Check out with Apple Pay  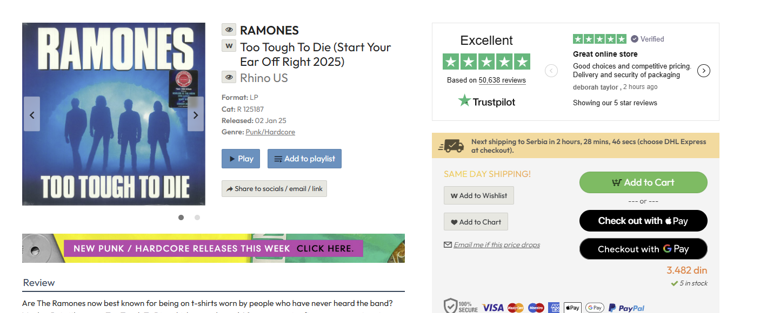pyautogui.click(x=643, y=221)
